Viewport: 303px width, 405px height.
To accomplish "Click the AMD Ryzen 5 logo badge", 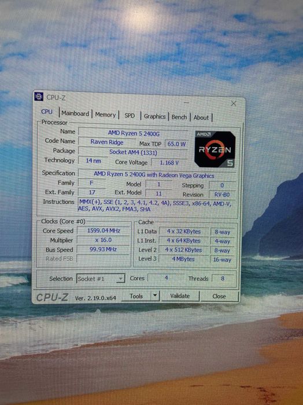I will tap(215, 149).
